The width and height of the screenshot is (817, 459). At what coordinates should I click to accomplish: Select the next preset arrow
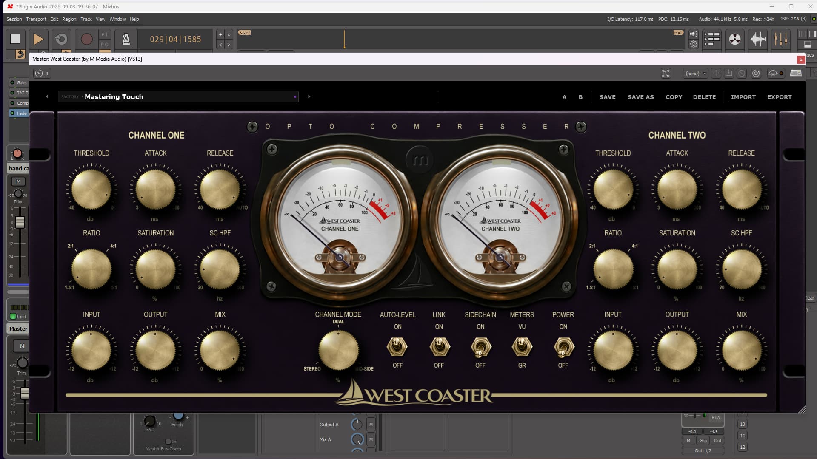coord(309,96)
